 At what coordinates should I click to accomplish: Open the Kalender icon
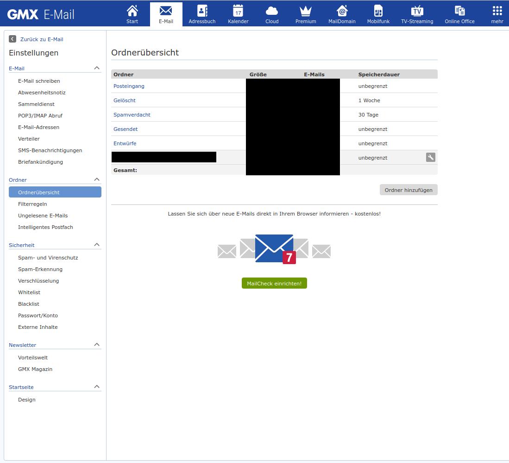coord(238,11)
